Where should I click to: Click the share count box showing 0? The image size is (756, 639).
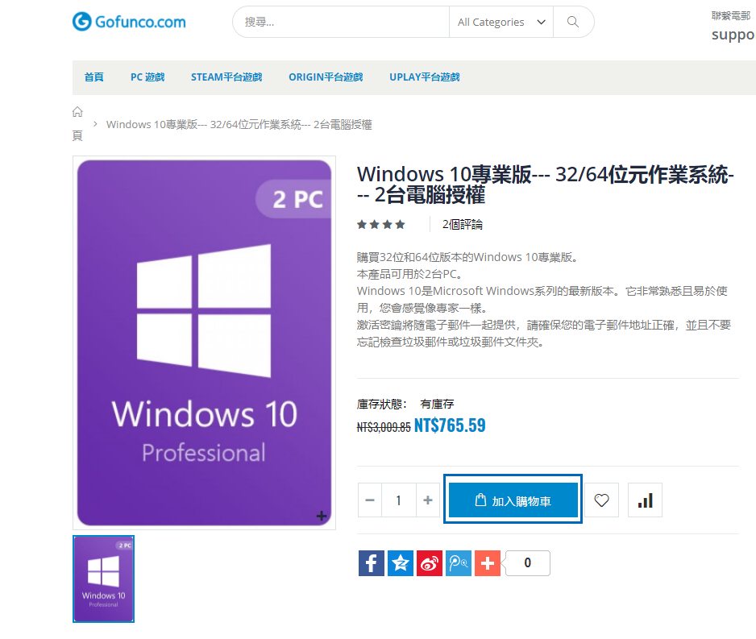[x=528, y=563]
